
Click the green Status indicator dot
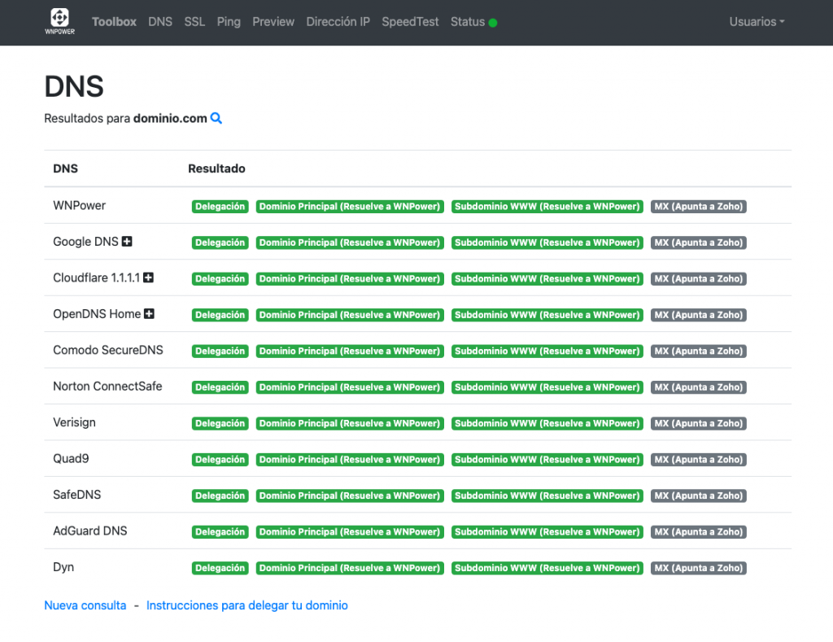tap(492, 23)
